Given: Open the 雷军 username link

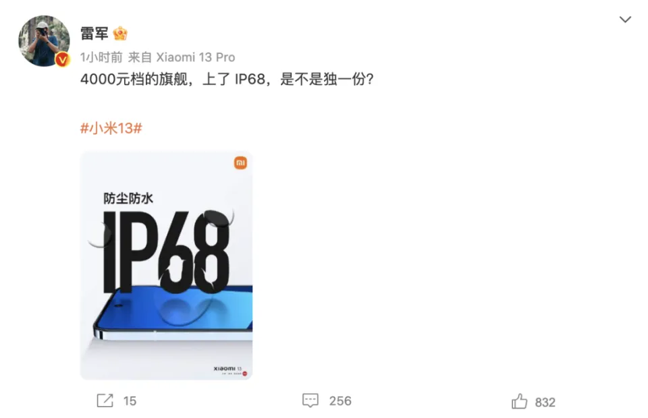Looking at the screenshot, I should [94, 34].
